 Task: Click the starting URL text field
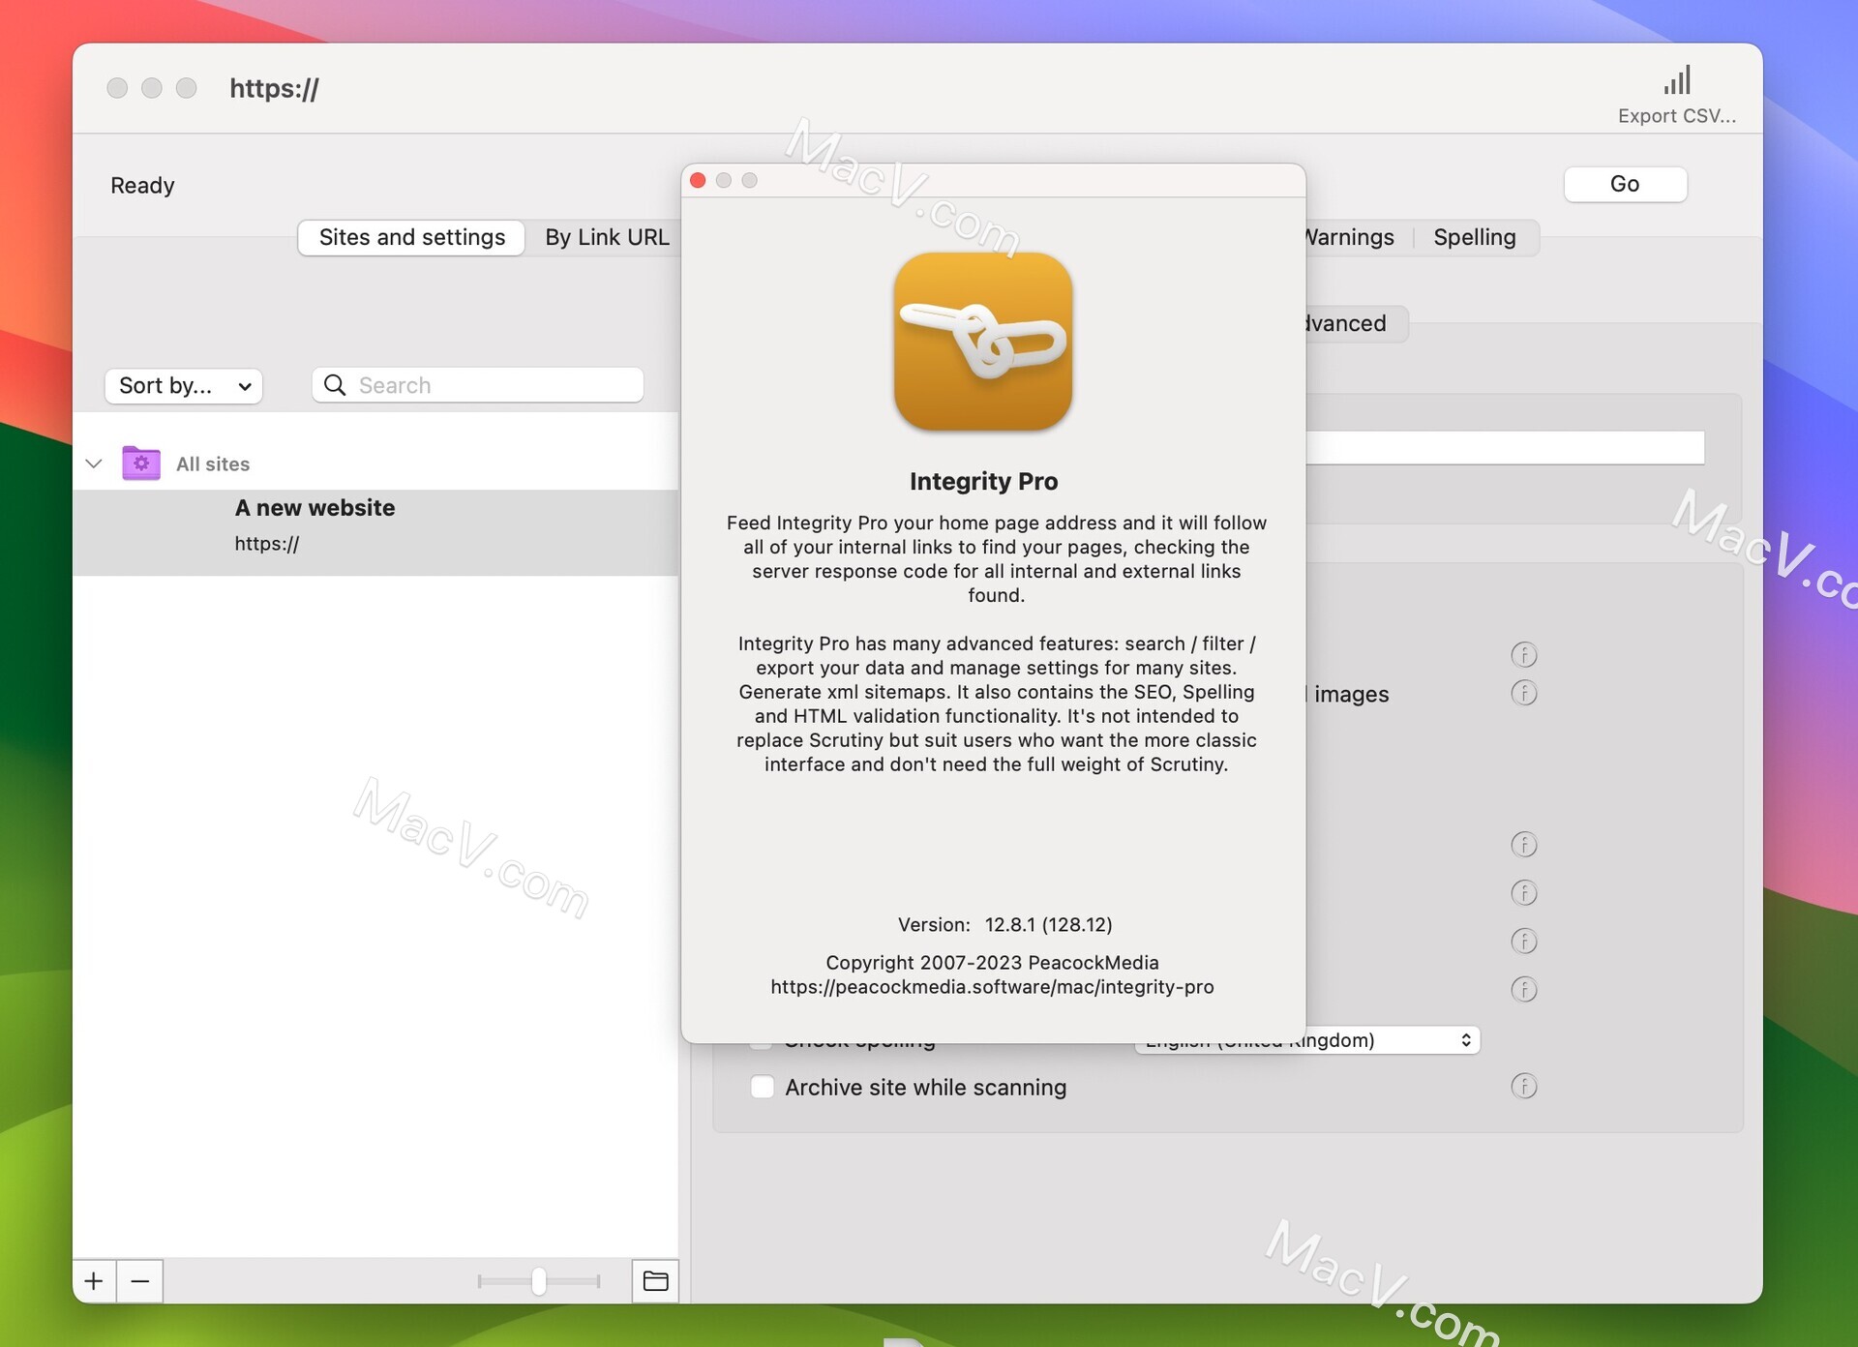click(x=1505, y=447)
